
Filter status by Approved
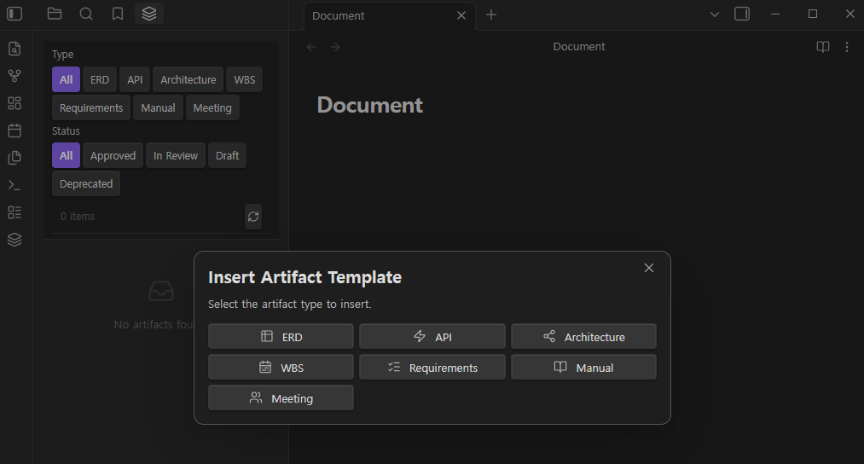click(113, 155)
